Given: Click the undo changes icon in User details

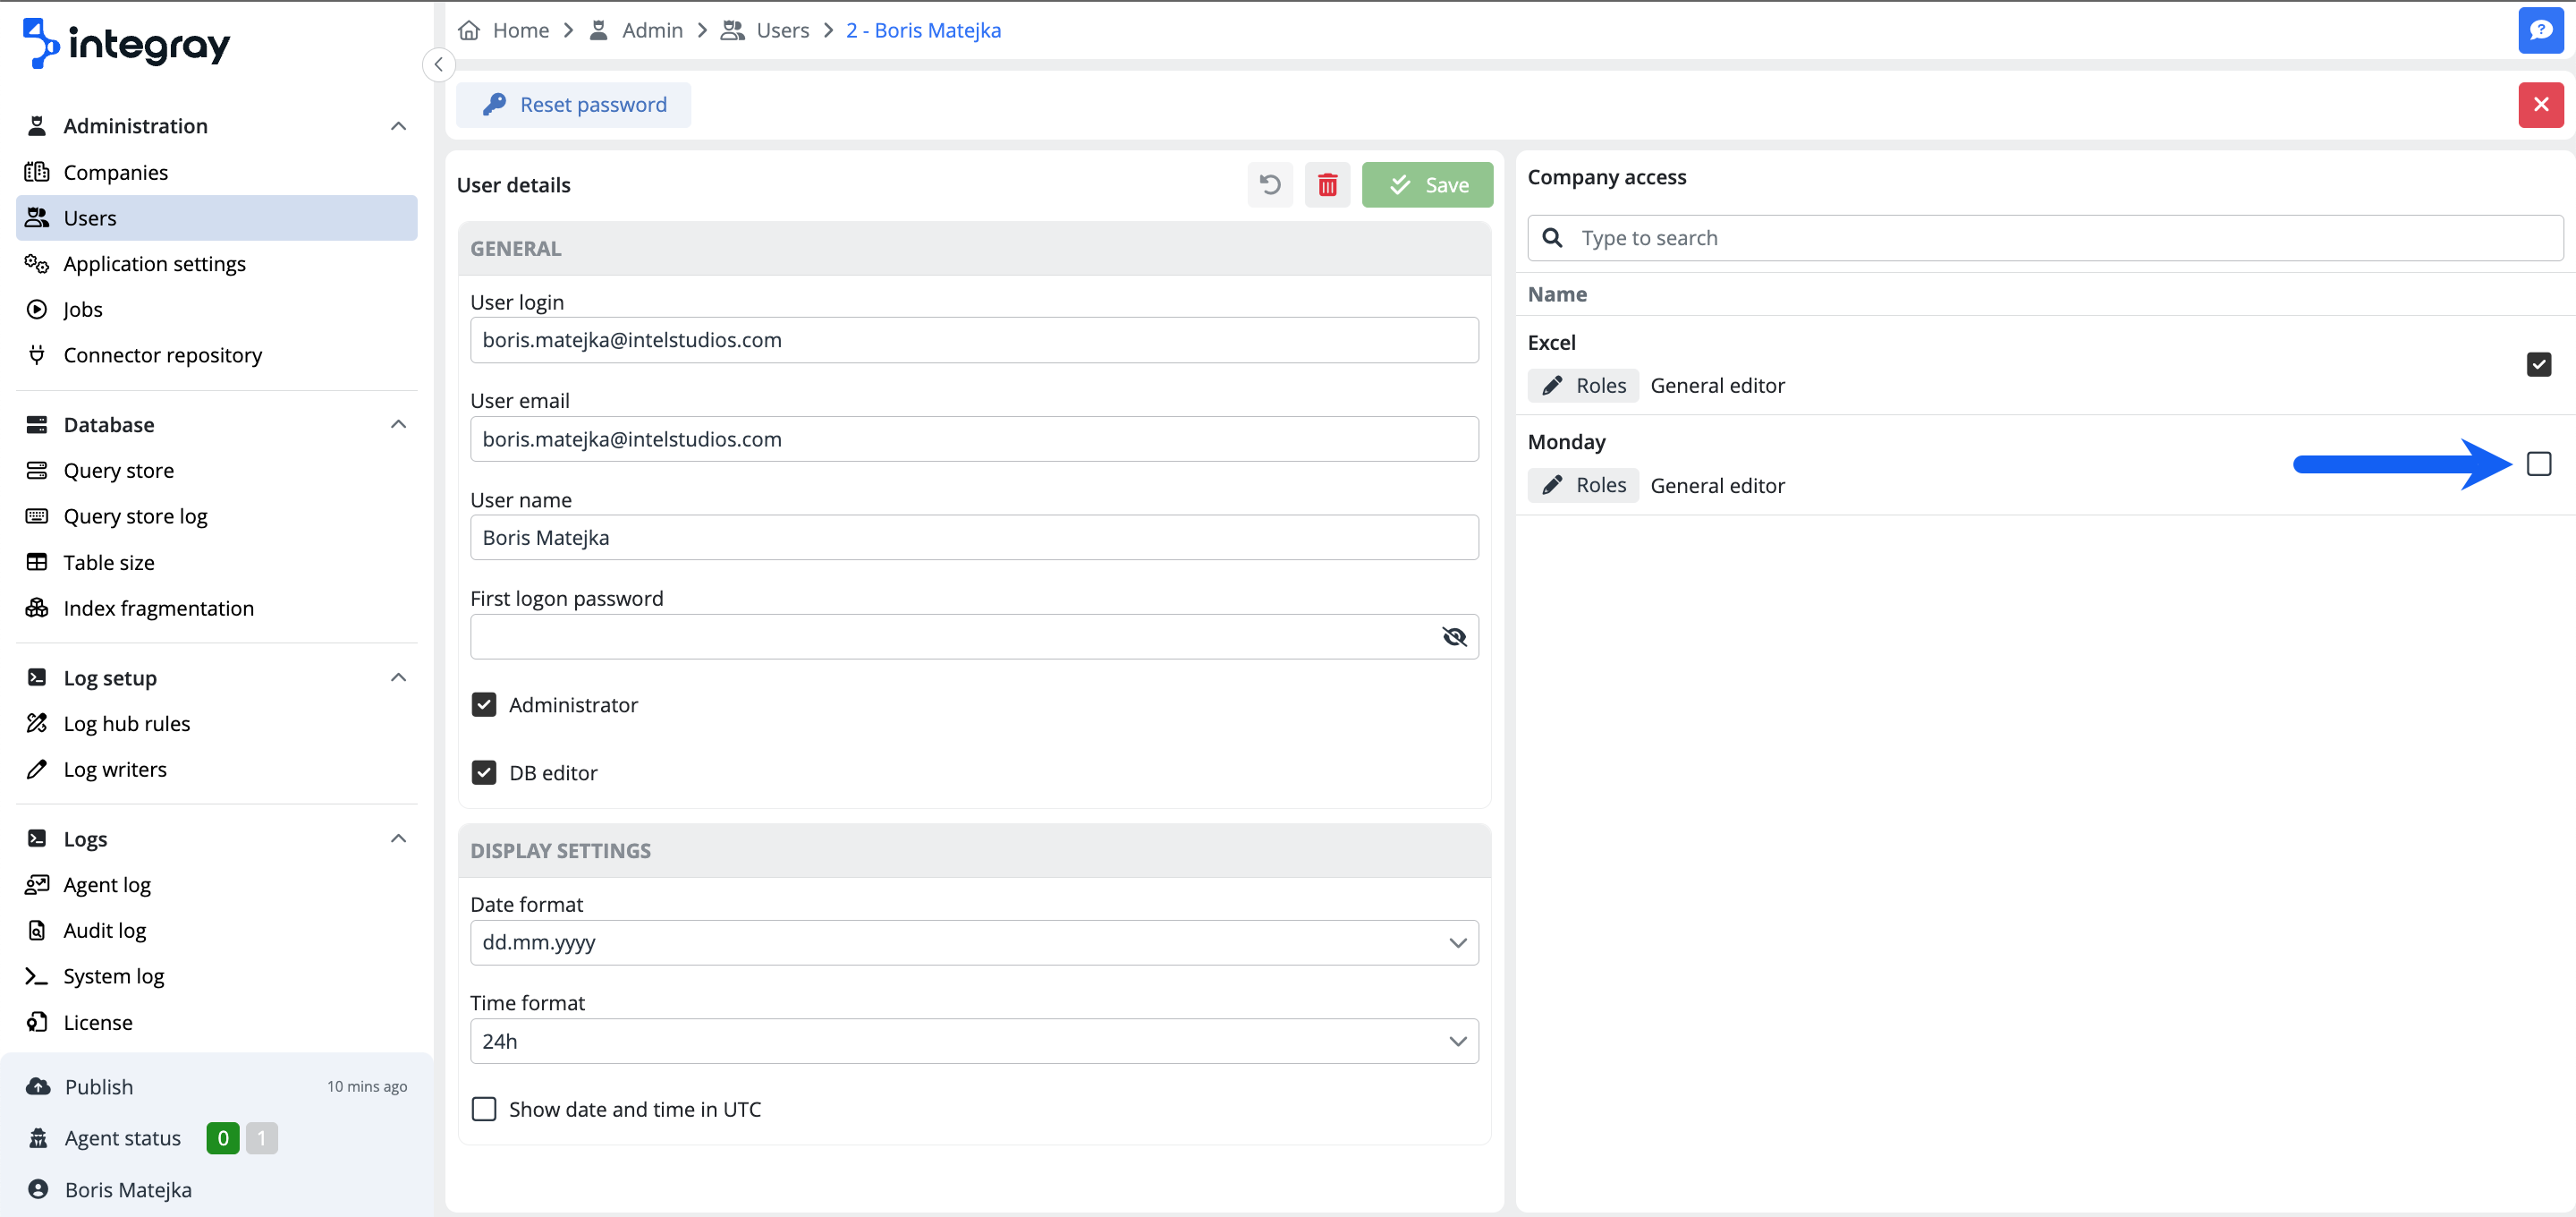Looking at the screenshot, I should coord(1269,185).
